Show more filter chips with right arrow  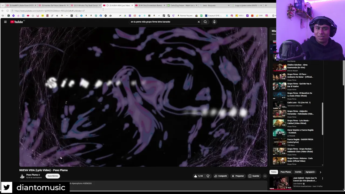[320, 172]
